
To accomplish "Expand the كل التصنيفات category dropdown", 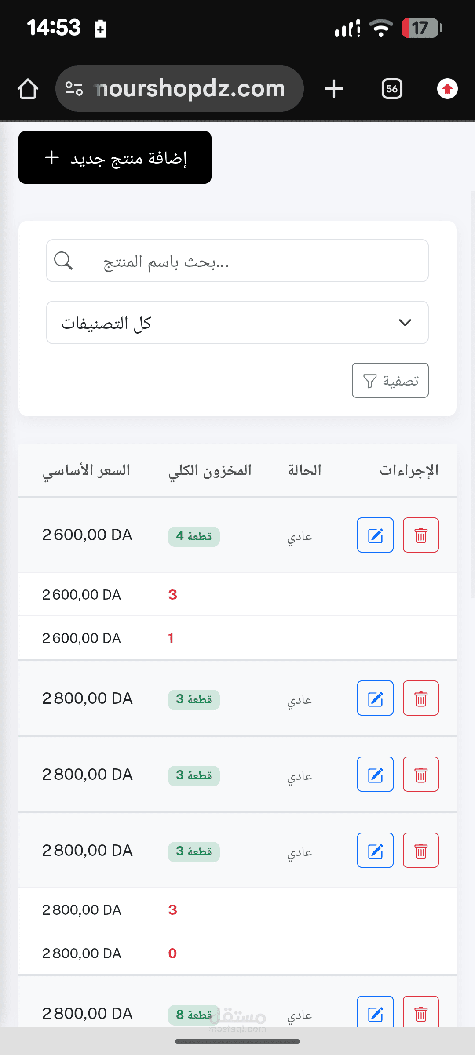I will [237, 323].
